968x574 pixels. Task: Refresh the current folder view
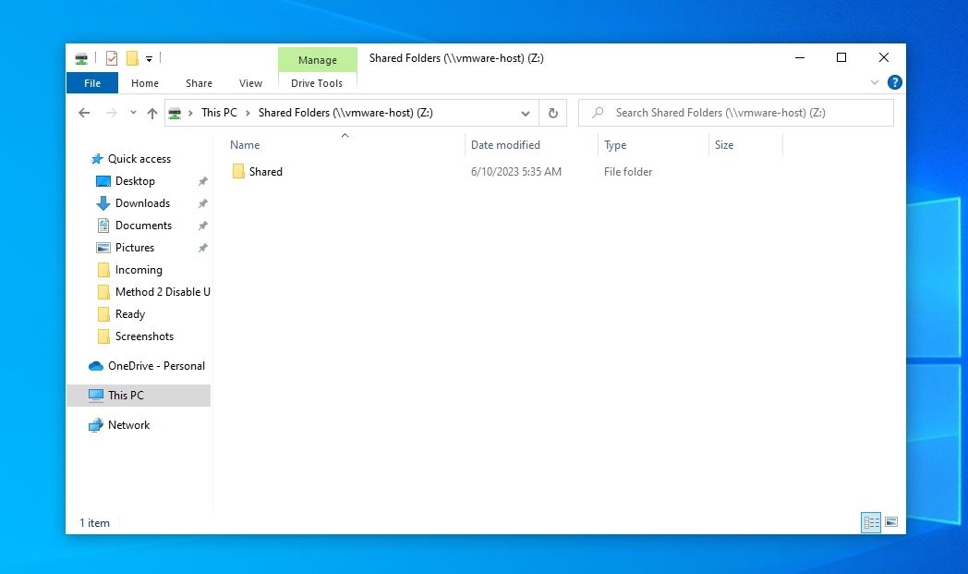click(552, 113)
